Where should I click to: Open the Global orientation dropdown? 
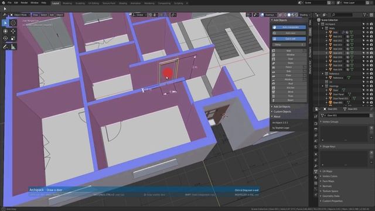(x=139, y=15)
